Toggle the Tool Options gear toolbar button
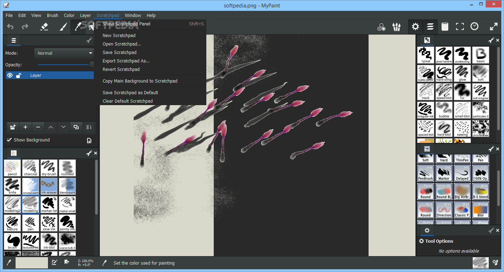504x272 pixels. tap(415, 27)
